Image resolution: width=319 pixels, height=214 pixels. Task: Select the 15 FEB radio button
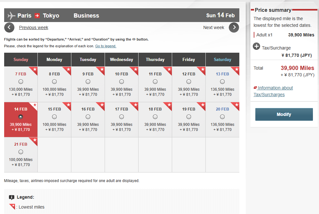[54, 117]
